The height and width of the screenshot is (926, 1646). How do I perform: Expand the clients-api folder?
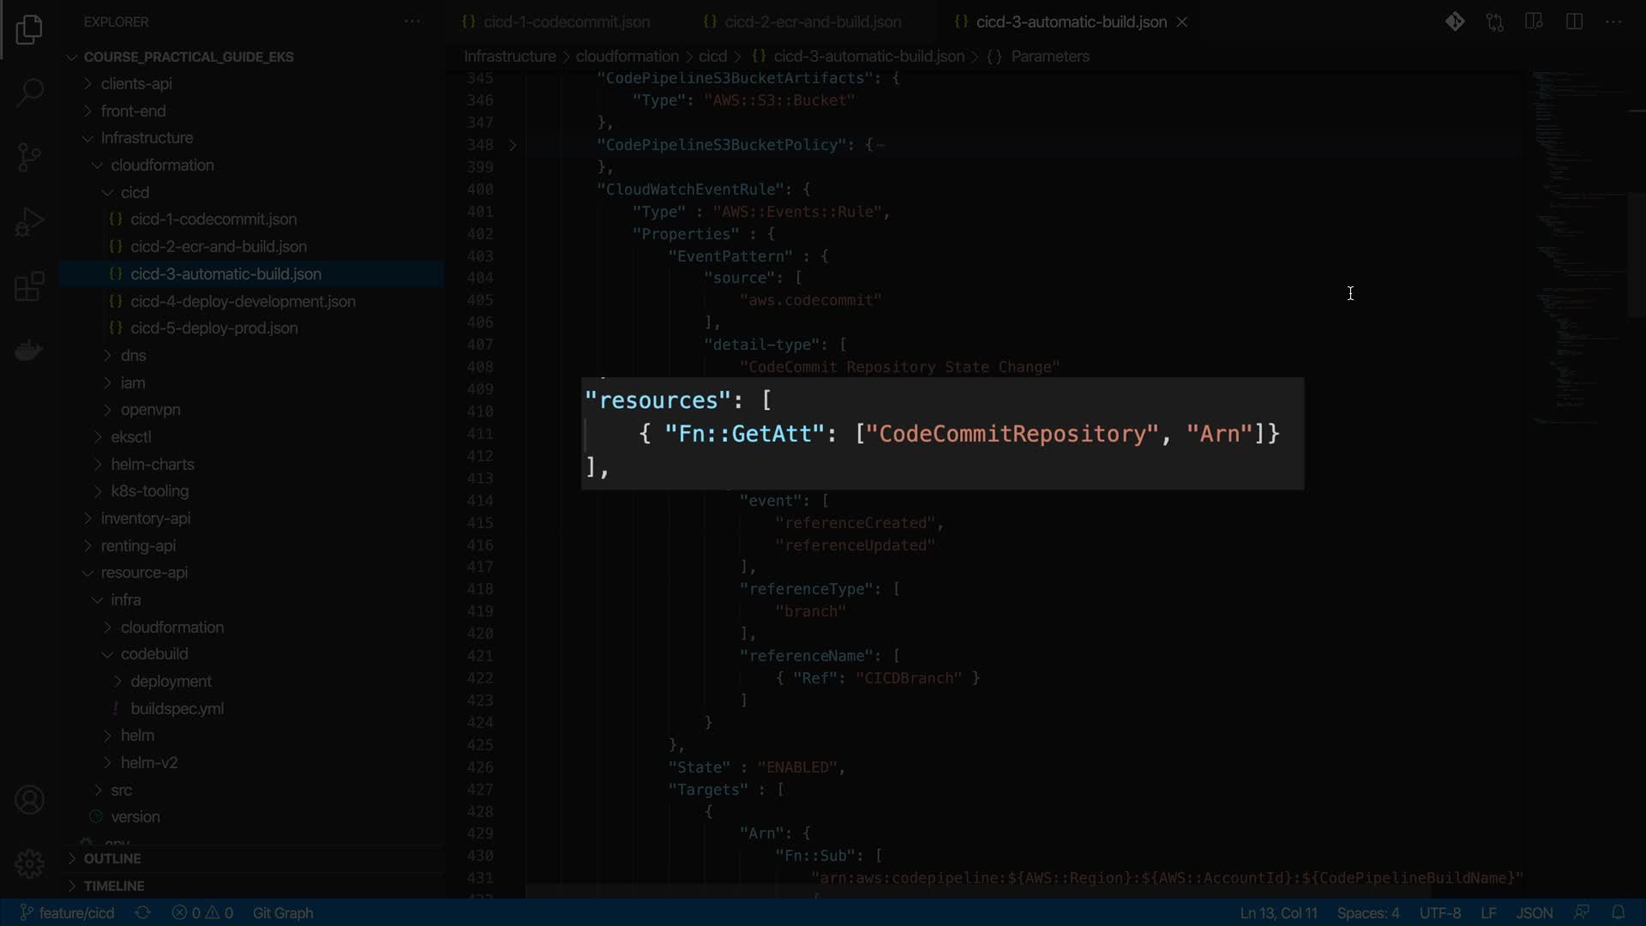[x=136, y=84]
